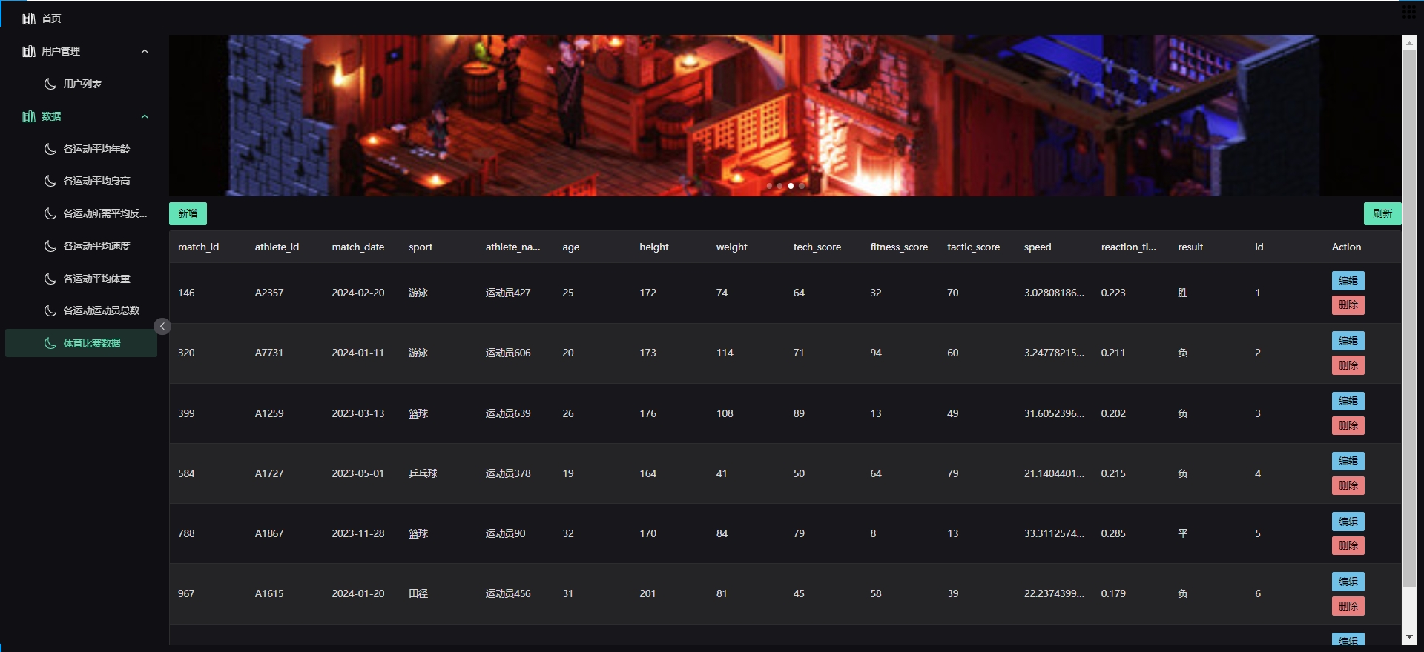Click the vertical scrollbar thumb
Image resolution: width=1424 pixels, height=652 pixels.
click(1409, 319)
